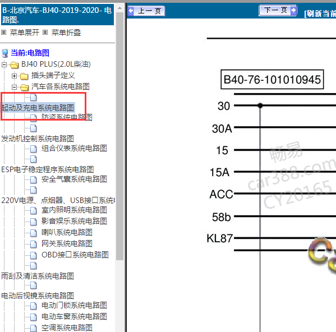This screenshot has width=336, height=332.
Task: Open 电动门锁系统电路图 document
Action: point(74,305)
